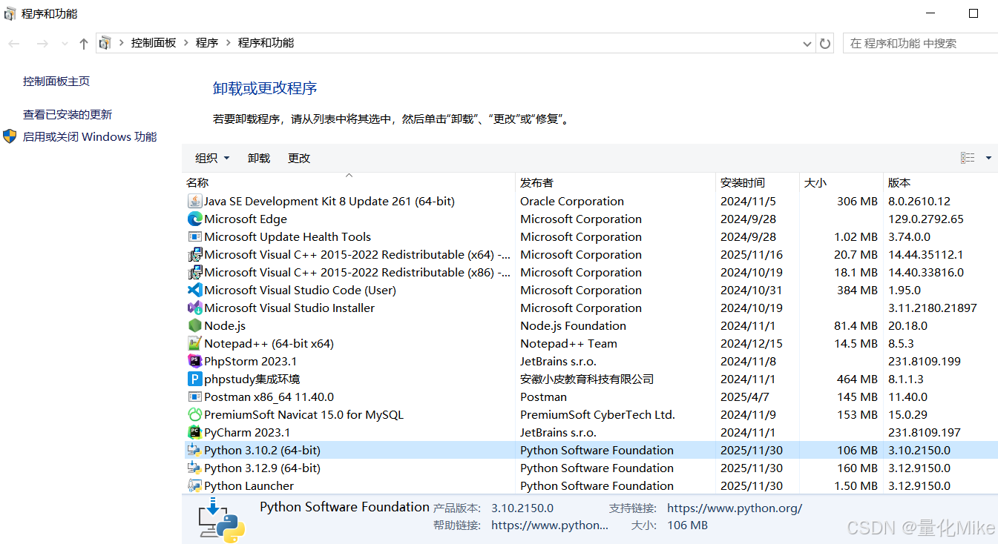Click the Java SE Development Kit icon

(x=195, y=201)
